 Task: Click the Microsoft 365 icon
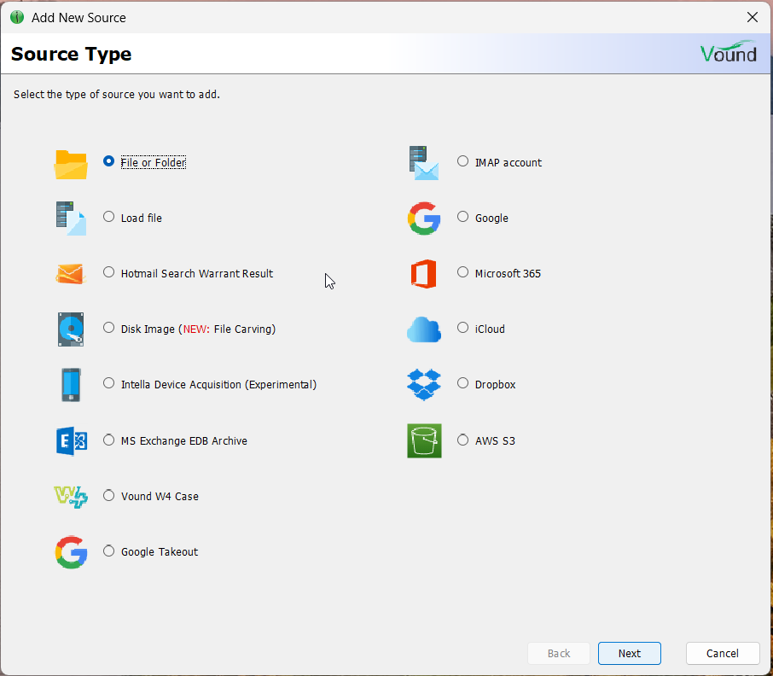coord(424,273)
